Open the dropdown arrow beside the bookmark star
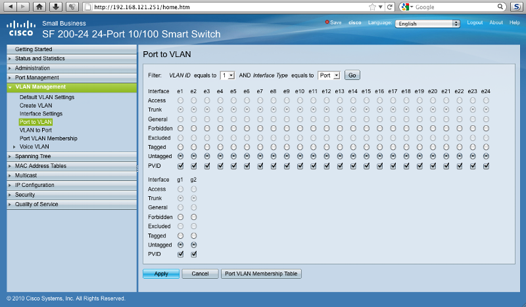Image resolution: width=526 pixels, height=307 pixels. tap(381, 7)
